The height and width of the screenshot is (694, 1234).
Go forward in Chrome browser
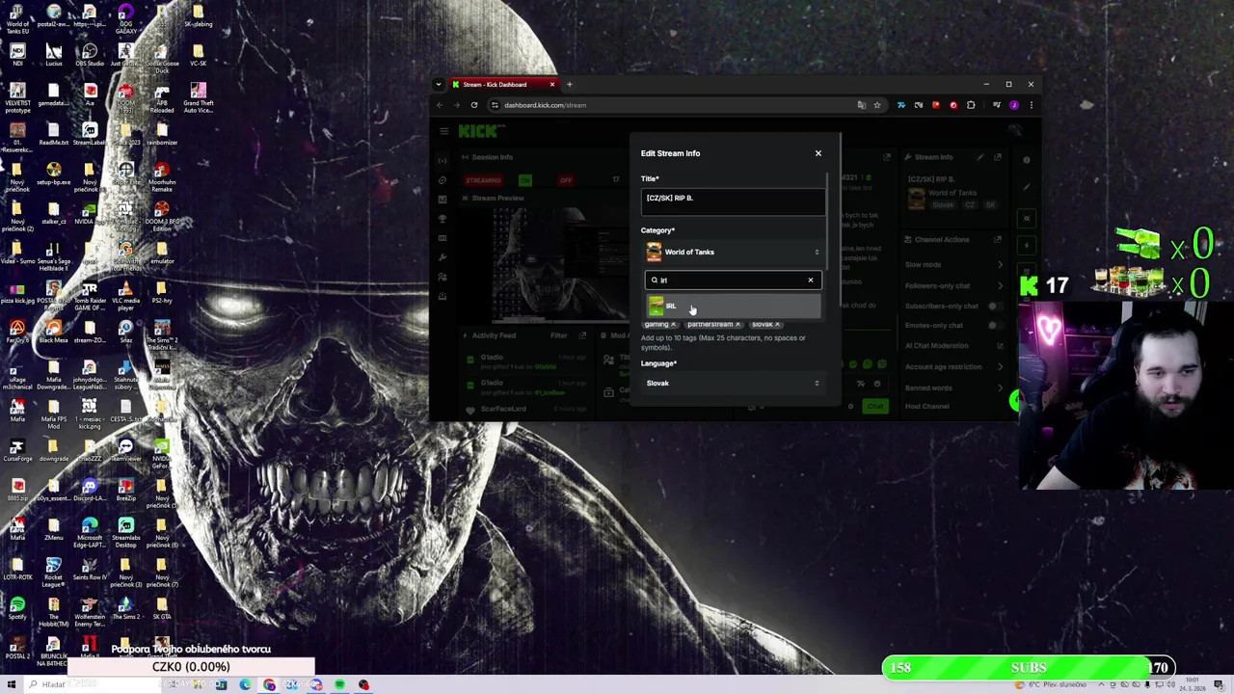pos(457,105)
